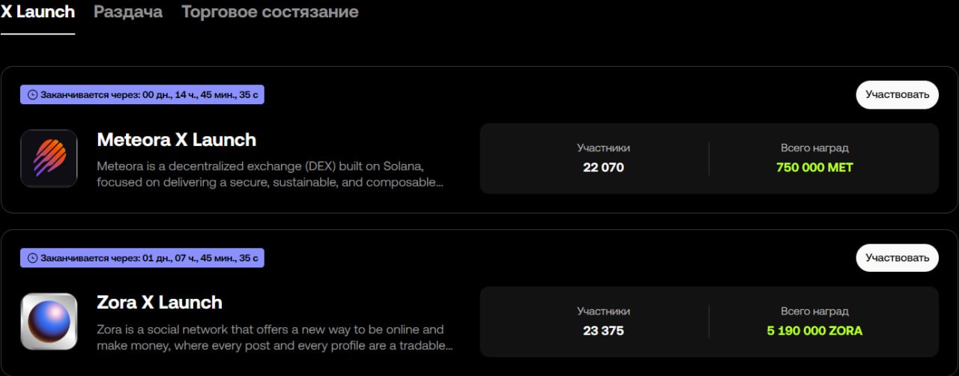
Task: Open the Zora X Launch title
Action: click(160, 303)
